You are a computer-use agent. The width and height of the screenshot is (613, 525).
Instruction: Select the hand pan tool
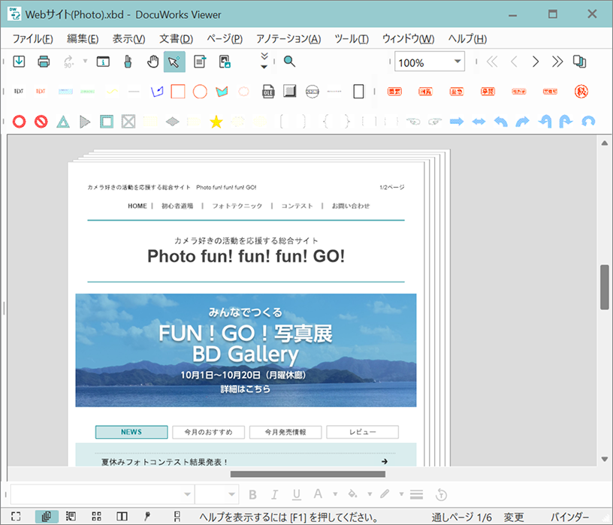[152, 62]
